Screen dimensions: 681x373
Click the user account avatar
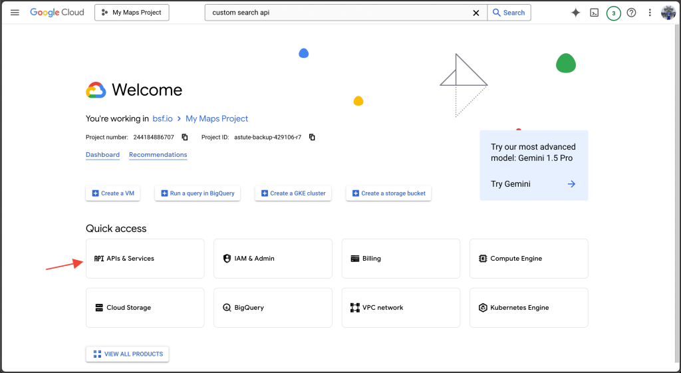pos(668,13)
